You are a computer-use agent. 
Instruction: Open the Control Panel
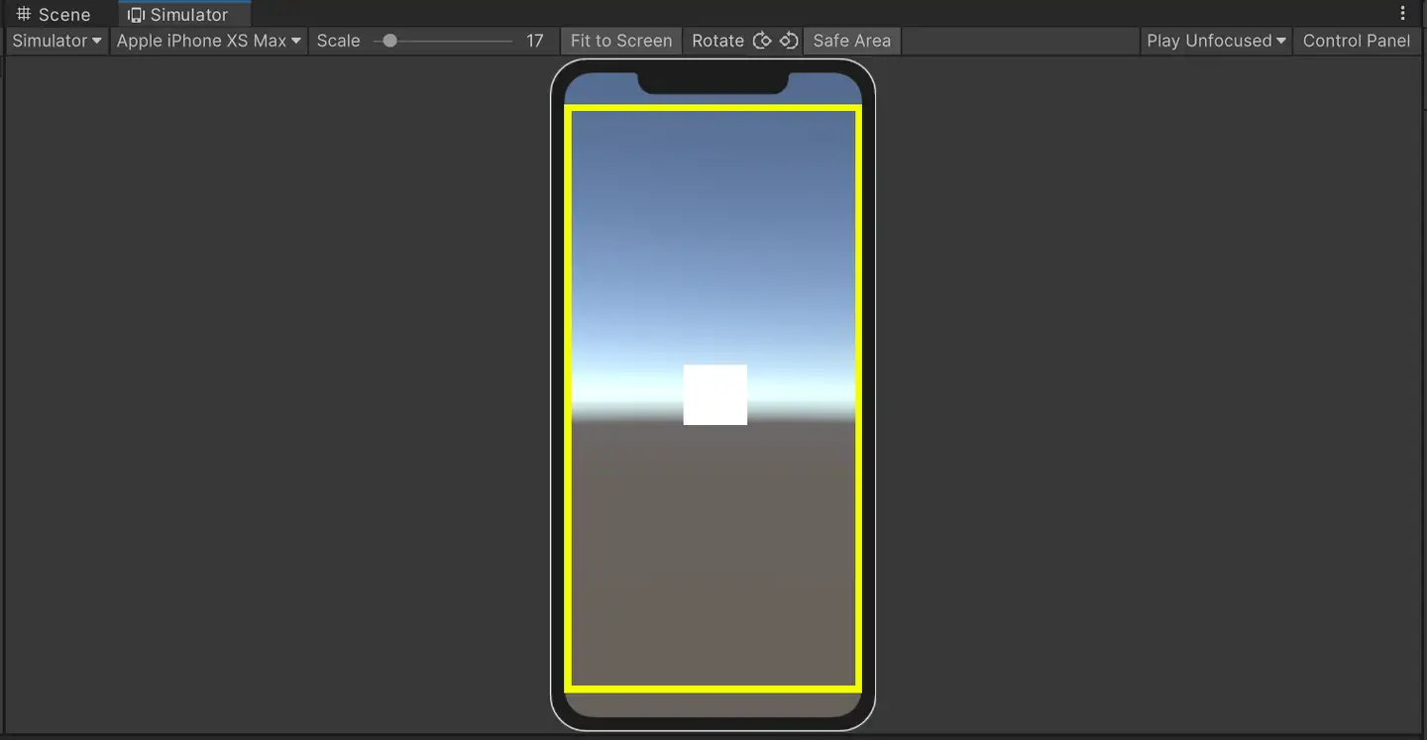tap(1357, 41)
